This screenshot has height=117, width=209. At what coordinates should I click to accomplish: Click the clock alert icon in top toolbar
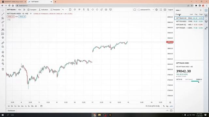75,10
